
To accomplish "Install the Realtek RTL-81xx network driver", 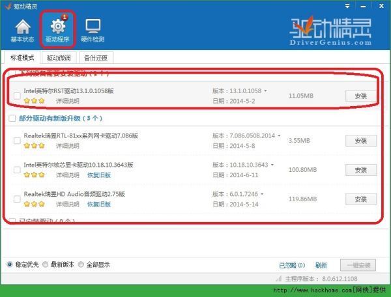I will coord(360,141).
